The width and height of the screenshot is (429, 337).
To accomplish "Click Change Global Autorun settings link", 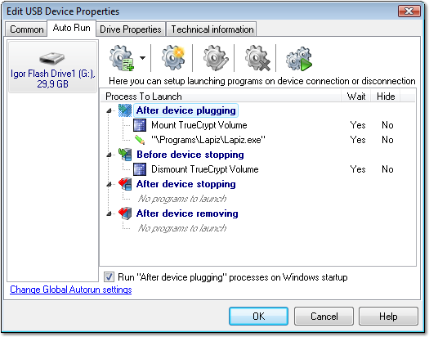I will pos(71,290).
